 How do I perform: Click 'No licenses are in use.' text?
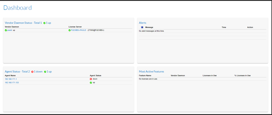(148, 79)
